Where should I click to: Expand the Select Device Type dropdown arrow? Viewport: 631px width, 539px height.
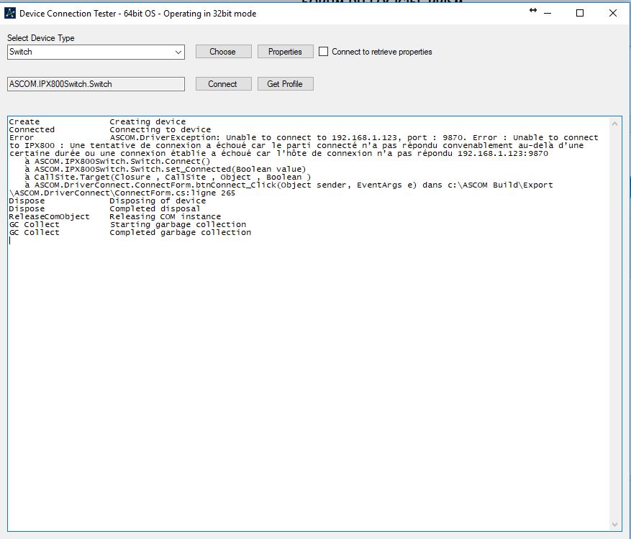pyautogui.click(x=178, y=52)
